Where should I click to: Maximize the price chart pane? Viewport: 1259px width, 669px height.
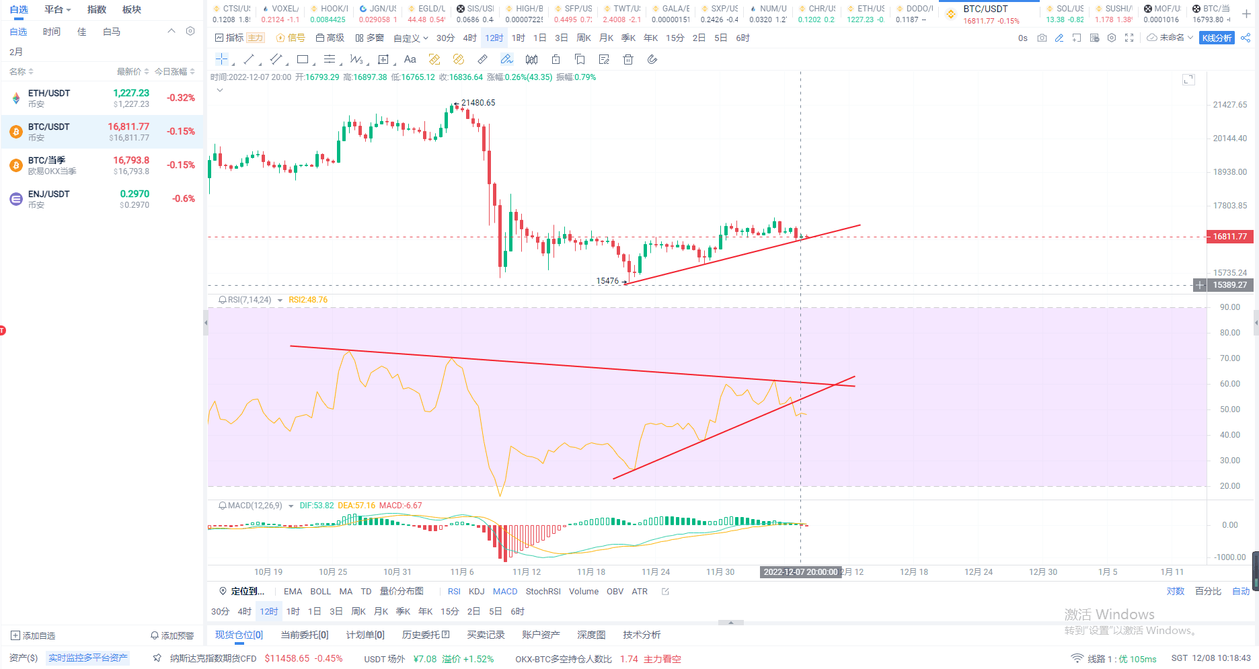pyautogui.click(x=1188, y=79)
